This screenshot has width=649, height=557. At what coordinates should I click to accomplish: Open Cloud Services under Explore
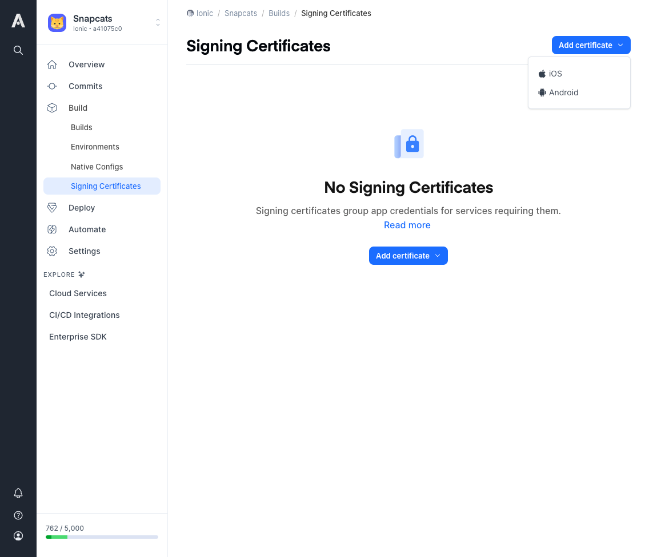click(78, 293)
